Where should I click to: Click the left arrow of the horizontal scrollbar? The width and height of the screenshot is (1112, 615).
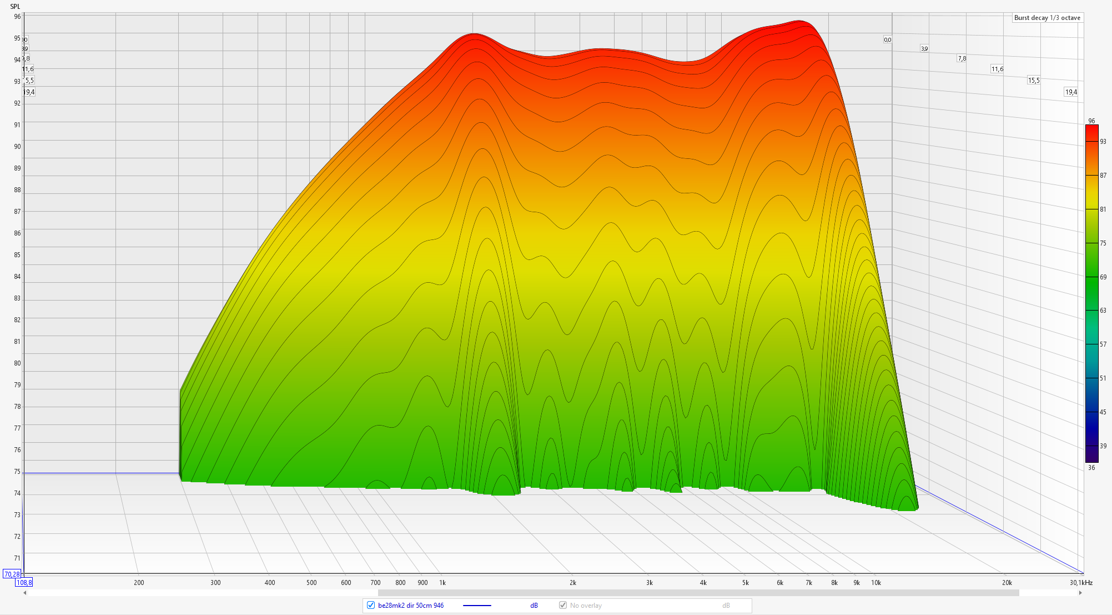pos(25,593)
